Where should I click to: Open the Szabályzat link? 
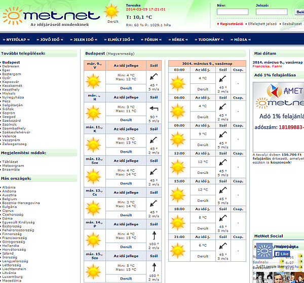click(x=292, y=24)
